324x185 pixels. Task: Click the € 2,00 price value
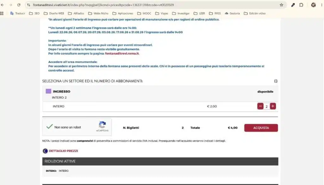(x=212, y=106)
